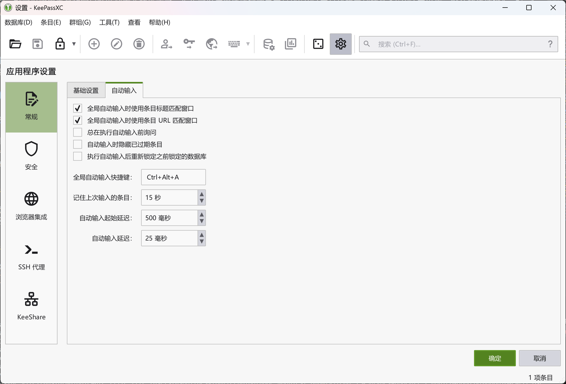Expand the auto-type keyboard dropdown arrow
Viewport: 566px width, 384px height.
tap(248, 44)
